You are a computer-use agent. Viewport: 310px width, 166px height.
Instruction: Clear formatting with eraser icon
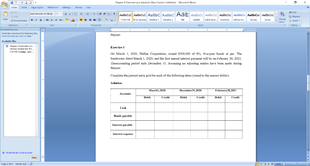pos(75,14)
